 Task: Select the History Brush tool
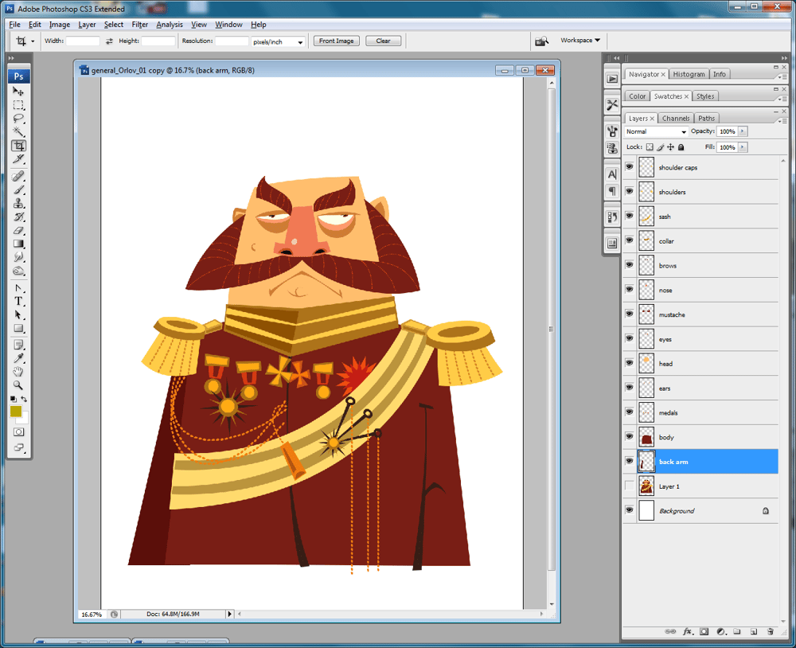[18, 217]
